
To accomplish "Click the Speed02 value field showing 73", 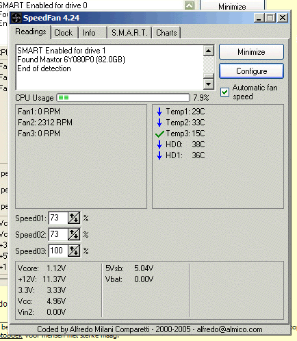I will tap(58, 234).
